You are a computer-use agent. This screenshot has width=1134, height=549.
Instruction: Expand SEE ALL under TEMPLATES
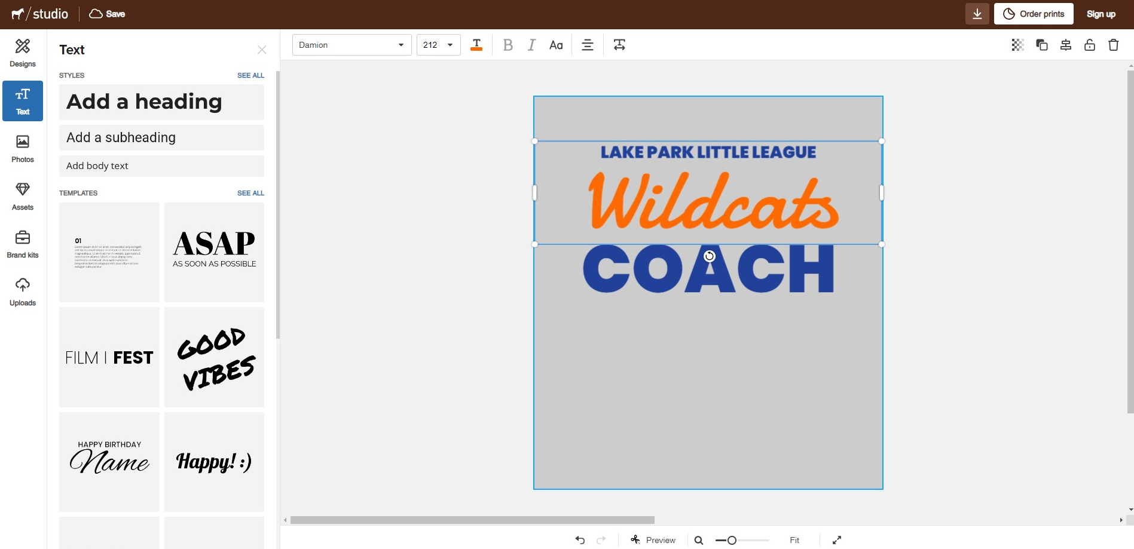click(250, 192)
